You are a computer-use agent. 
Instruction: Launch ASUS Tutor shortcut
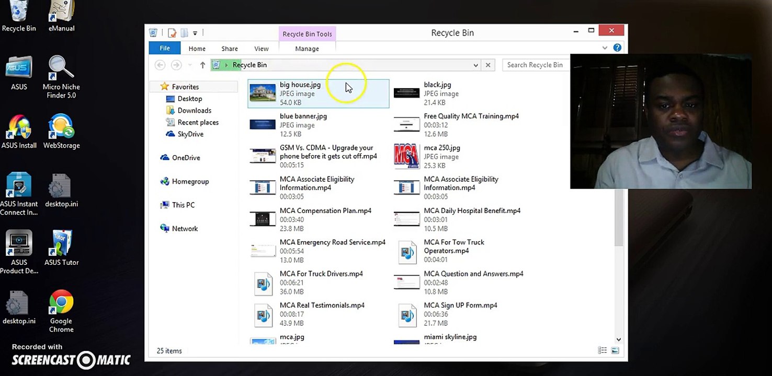[62, 249]
